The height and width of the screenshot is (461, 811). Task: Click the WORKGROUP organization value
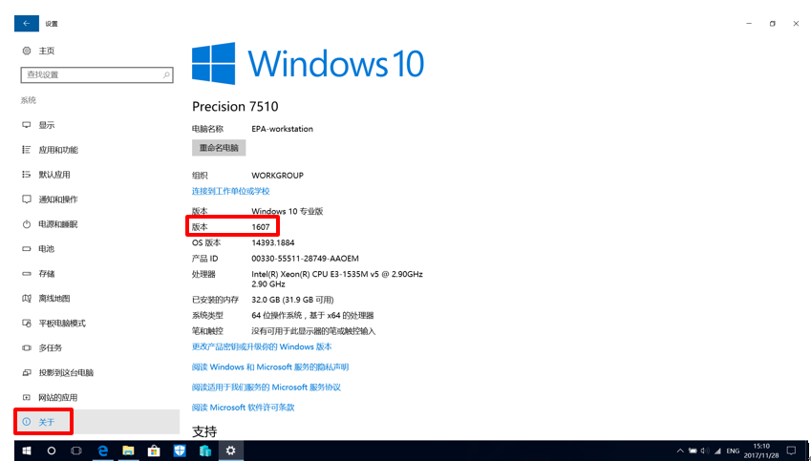(278, 176)
